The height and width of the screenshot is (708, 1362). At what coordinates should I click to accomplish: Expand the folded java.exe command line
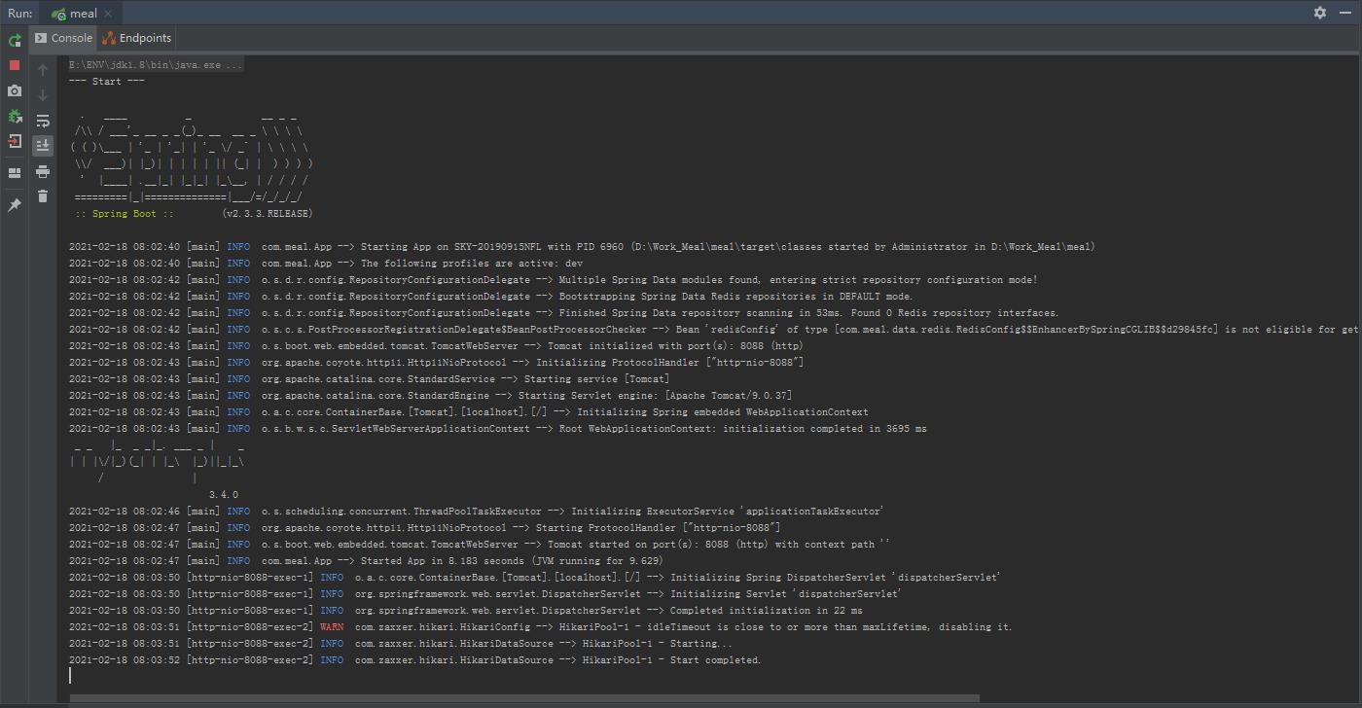pos(156,65)
